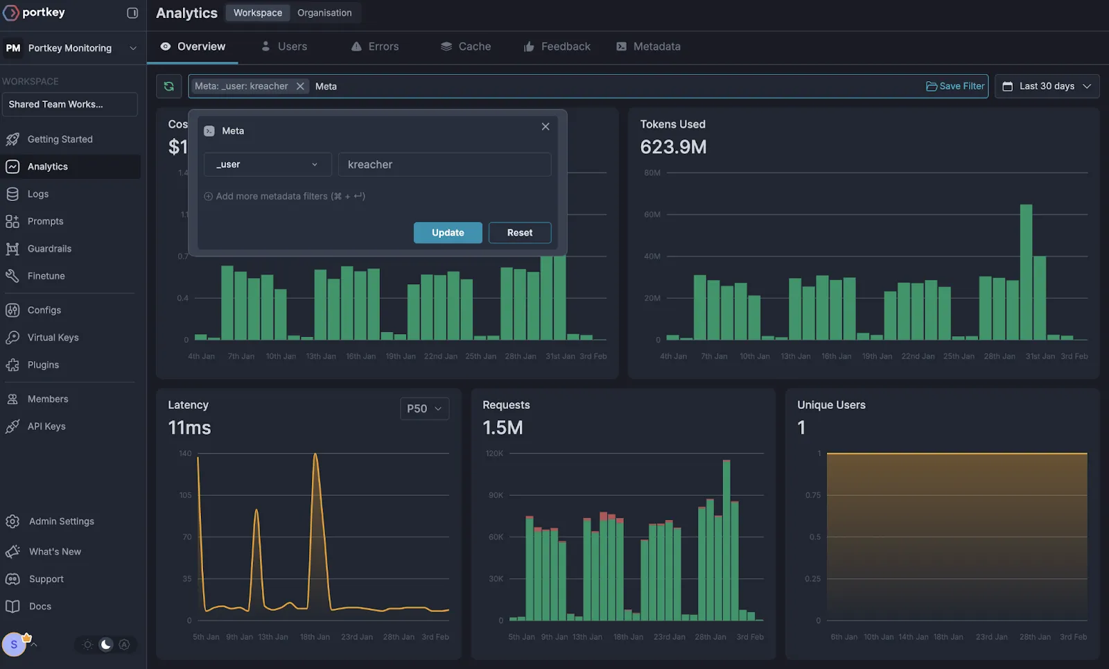Click the kreacher metadata value input field

coord(444,164)
